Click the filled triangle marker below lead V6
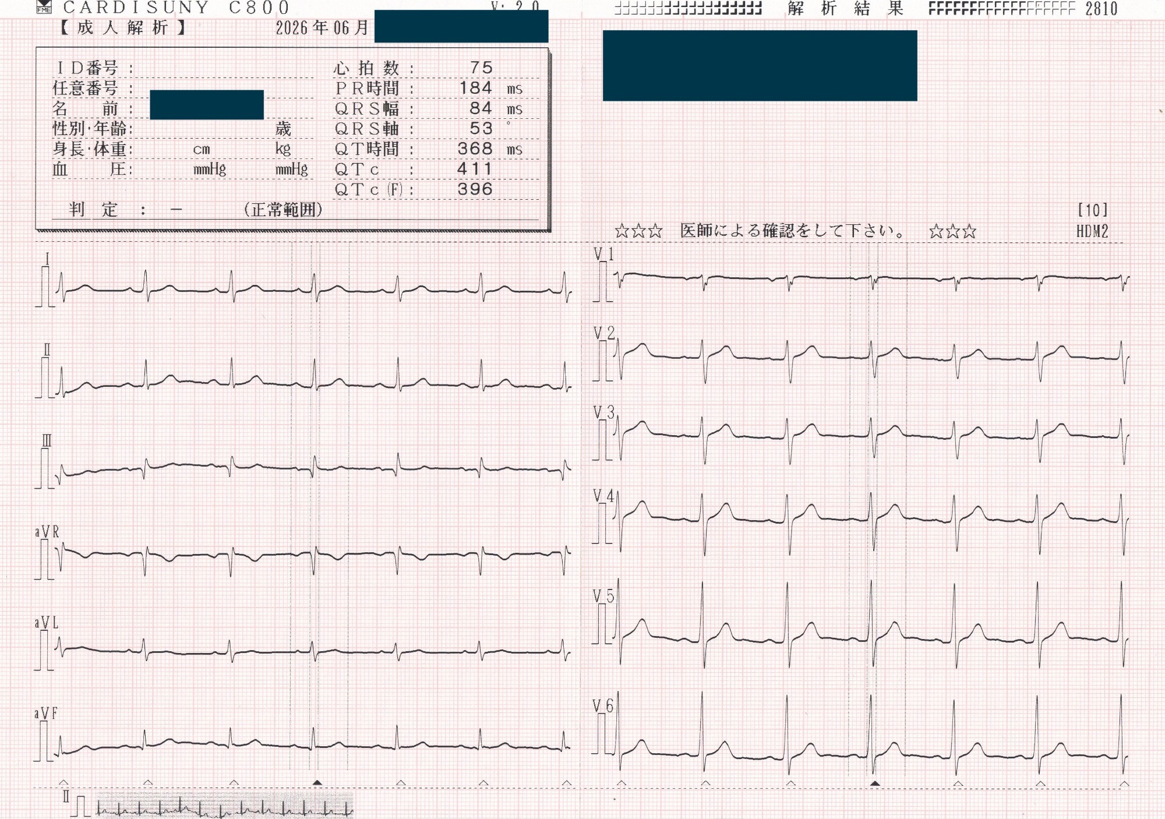The height and width of the screenshot is (819, 1165). coord(874,783)
